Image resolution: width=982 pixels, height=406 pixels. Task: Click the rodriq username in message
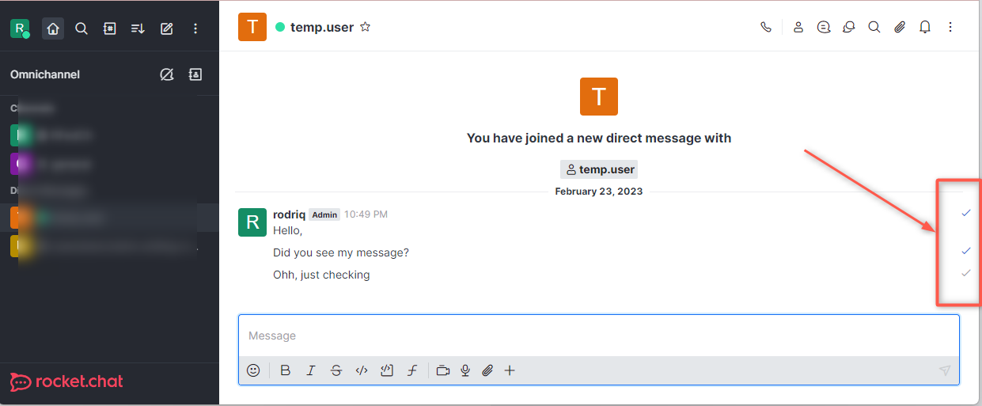point(289,214)
